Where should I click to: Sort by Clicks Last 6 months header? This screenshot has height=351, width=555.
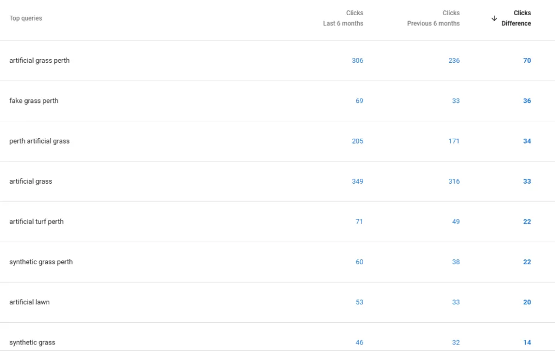click(343, 18)
